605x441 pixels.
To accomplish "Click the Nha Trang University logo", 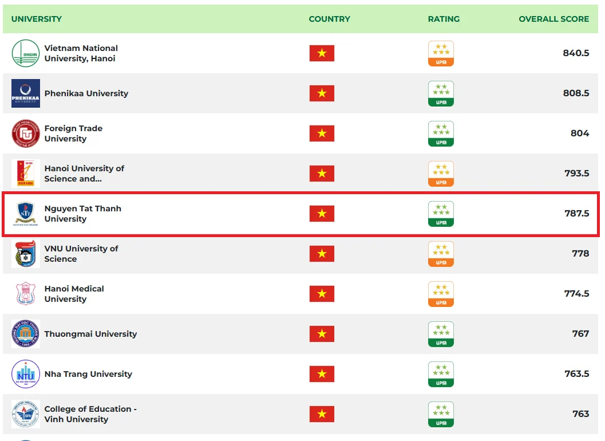I will (x=25, y=374).
